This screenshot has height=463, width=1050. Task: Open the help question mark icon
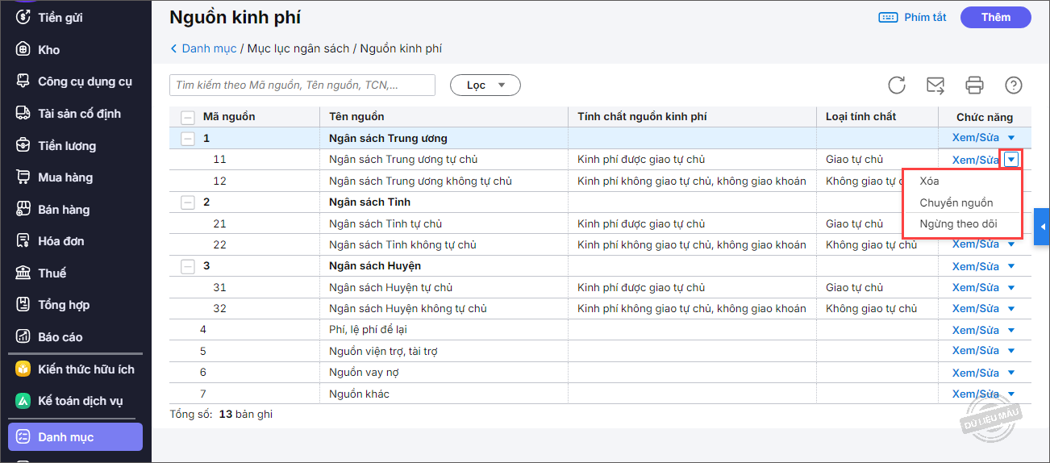click(x=1014, y=86)
